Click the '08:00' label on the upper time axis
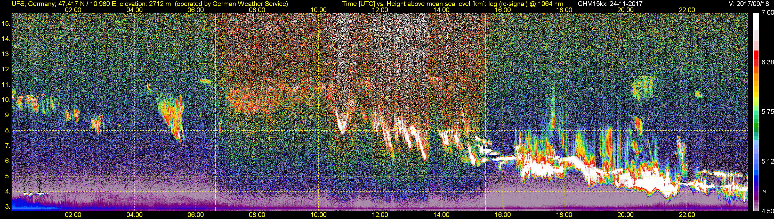 [x=257, y=10]
